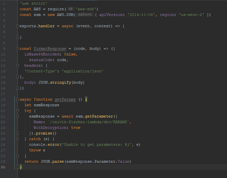This screenshot has width=227, height=178.
Task: Click the 'false' value on line 10
Action: 70,54
